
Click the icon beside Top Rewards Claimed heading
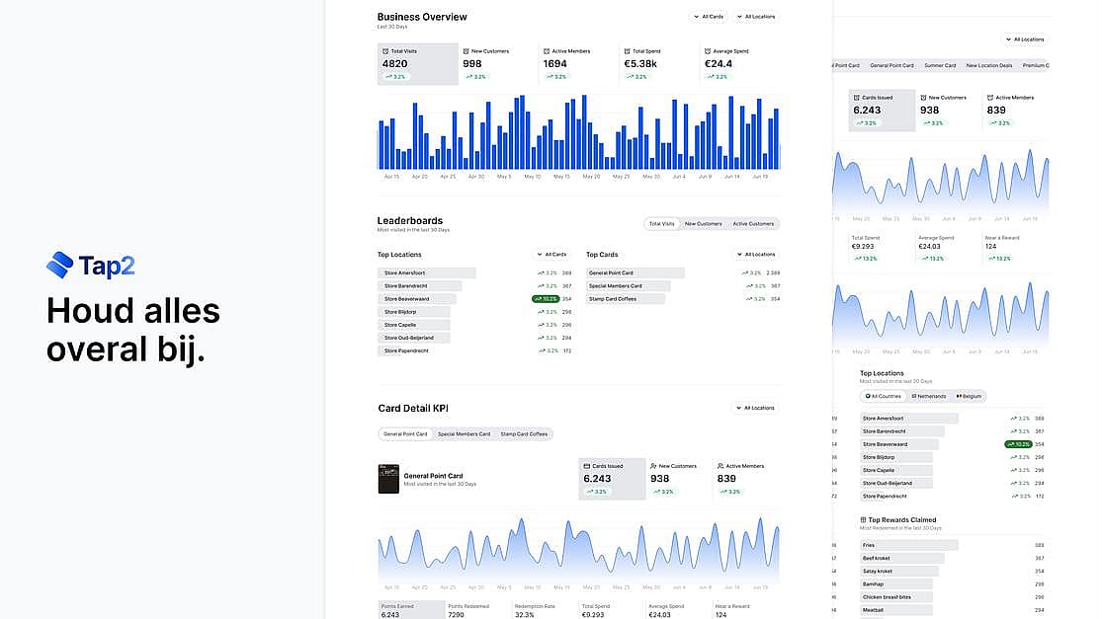[863, 520]
